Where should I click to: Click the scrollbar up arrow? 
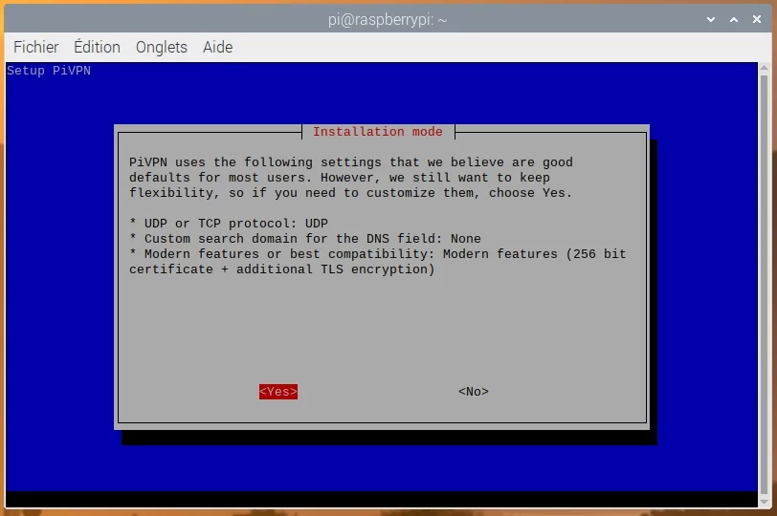click(x=765, y=68)
